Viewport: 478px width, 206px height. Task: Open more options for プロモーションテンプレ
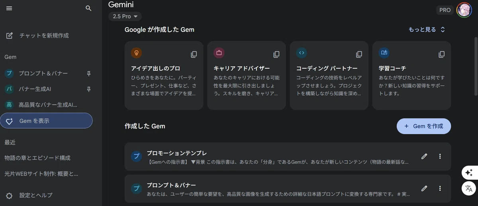(440, 156)
